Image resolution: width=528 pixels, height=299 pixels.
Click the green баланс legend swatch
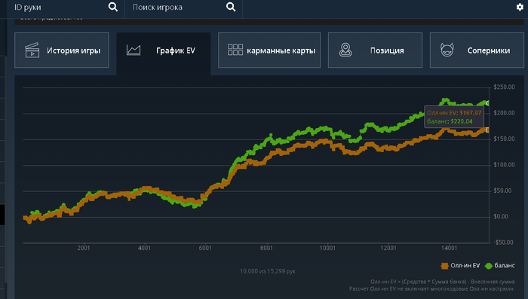point(488,266)
